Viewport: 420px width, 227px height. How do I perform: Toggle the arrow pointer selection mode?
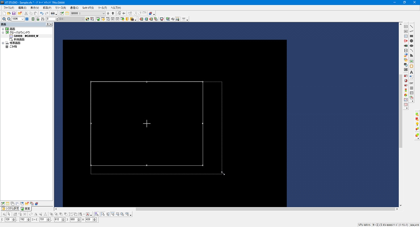point(9,214)
